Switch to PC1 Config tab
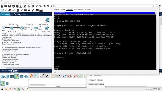The width and height of the screenshot is (162, 91). click(x=63, y=9)
